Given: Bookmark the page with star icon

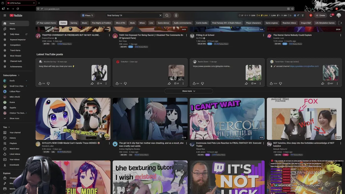Looking at the screenshot, I should [x=292, y=9].
